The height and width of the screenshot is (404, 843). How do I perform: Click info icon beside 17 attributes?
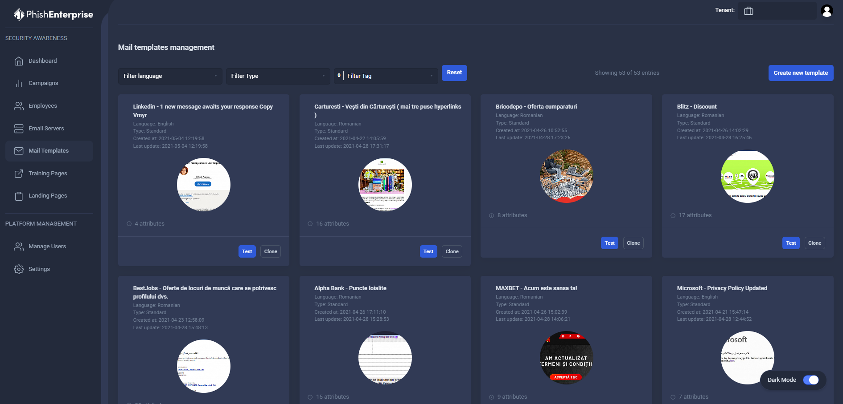[673, 215]
